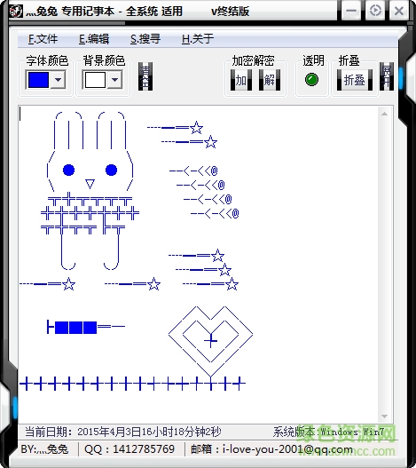Open the S.搜寻 menu

coord(145,39)
